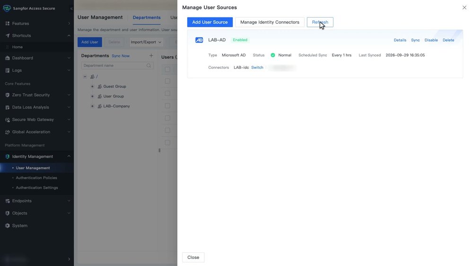
Task: Click the root department group icon
Action: pos(92,77)
